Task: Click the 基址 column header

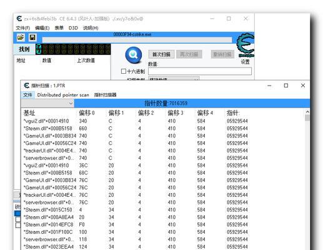Action: [x=29, y=113]
